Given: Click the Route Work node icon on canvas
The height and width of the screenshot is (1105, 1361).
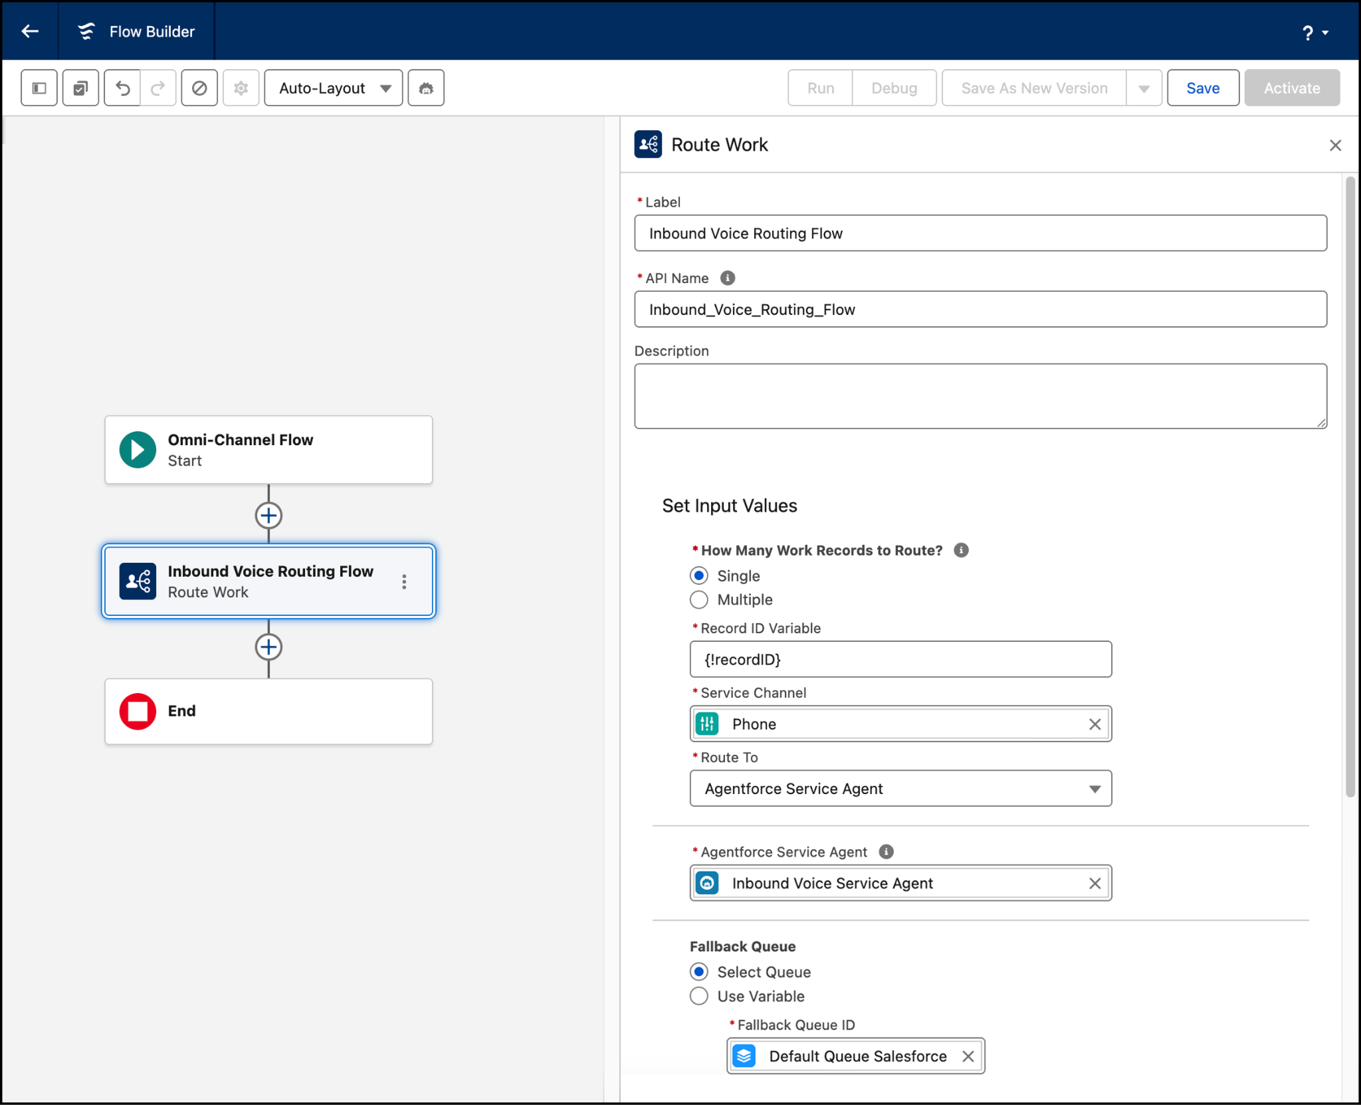Looking at the screenshot, I should (138, 581).
